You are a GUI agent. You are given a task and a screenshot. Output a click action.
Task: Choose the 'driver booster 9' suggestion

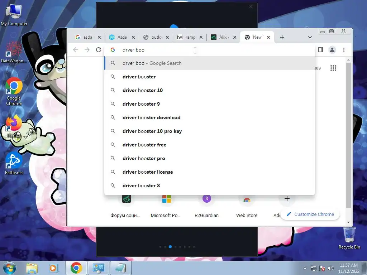210,104
